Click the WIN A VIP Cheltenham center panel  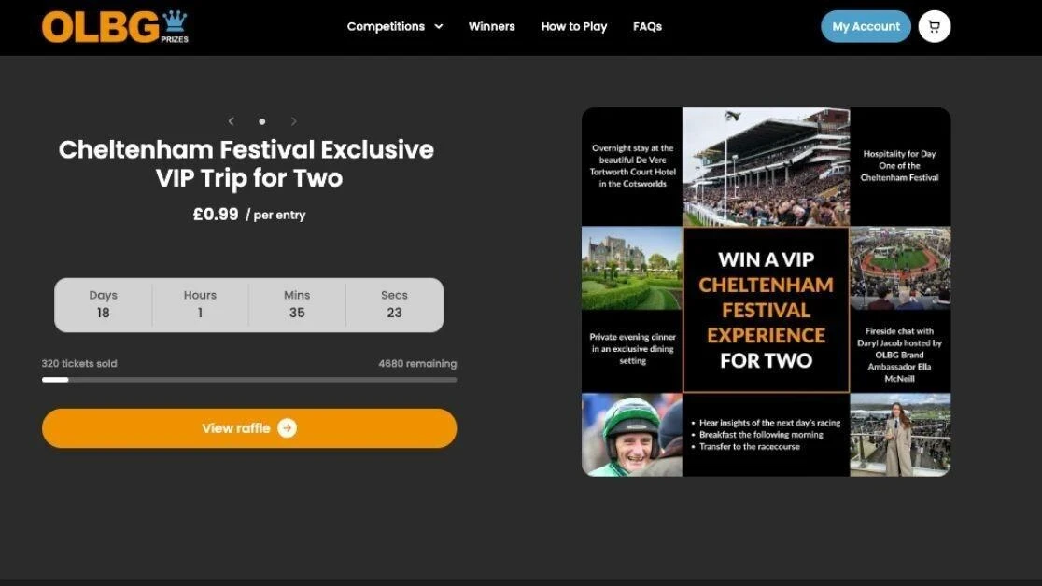click(766, 309)
